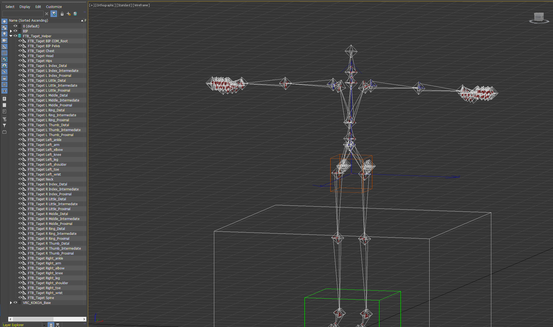553x327 pixels.
Task: Toggle eye for FTB_Taget Spine
Action: tap(20, 298)
